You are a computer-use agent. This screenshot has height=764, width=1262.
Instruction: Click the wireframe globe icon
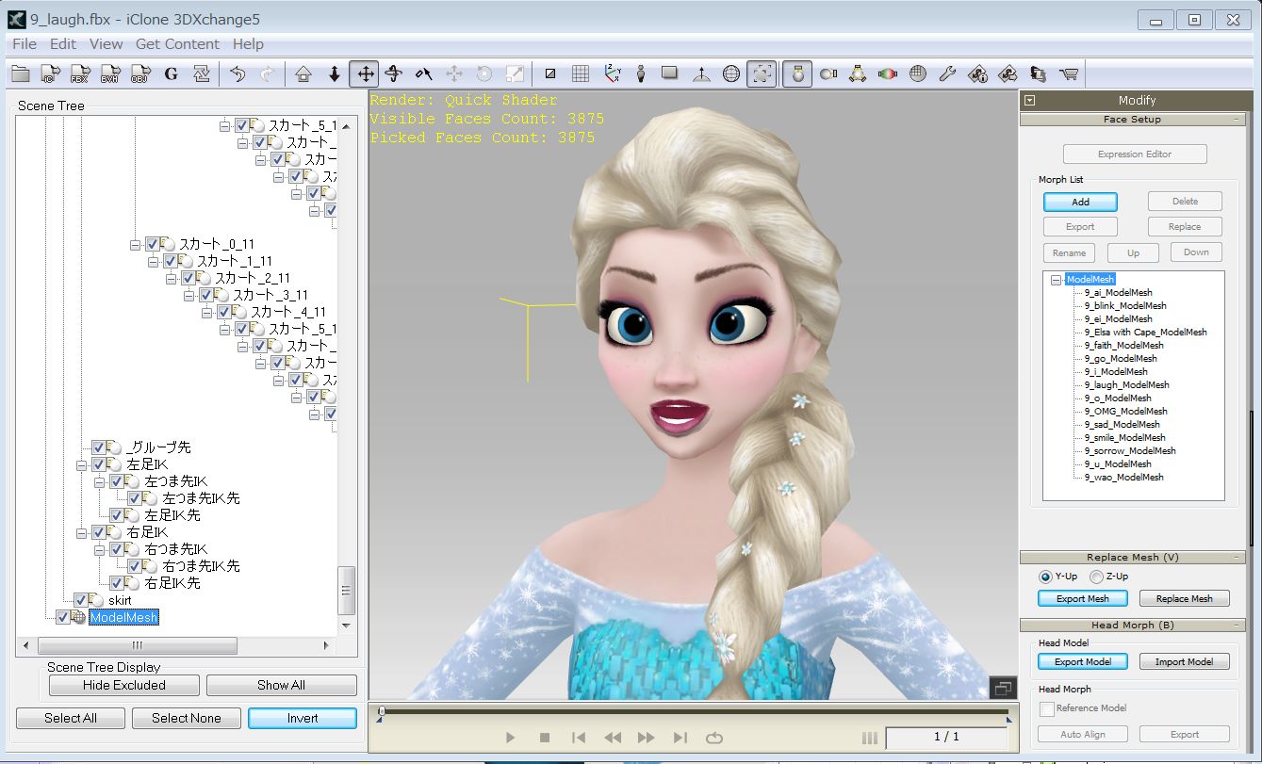click(x=730, y=73)
